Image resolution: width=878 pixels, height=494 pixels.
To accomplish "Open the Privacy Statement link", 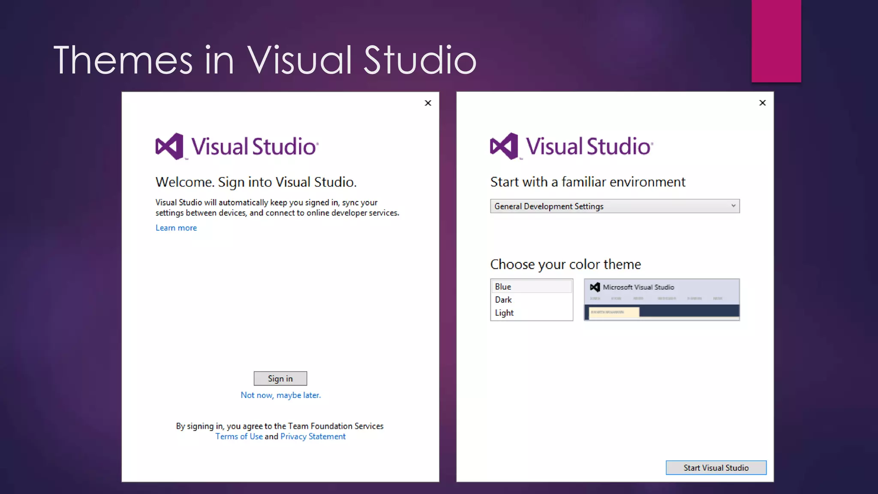I will 313,436.
